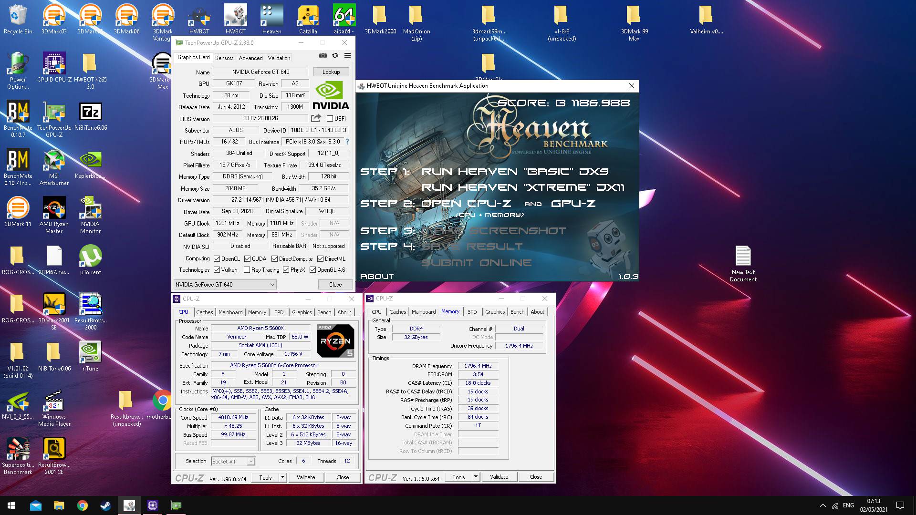The image size is (916, 515).
Task: Open NVIDIA Monitor desktop icon
Action: tap(90, 216)
